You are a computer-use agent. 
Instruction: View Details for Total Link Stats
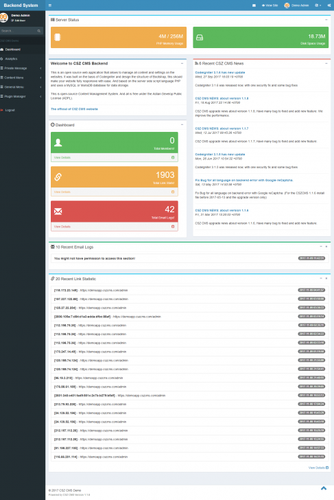115,192
